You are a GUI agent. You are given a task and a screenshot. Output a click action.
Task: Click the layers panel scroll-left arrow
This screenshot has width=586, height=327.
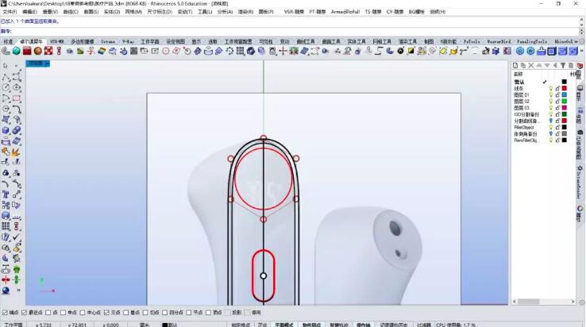coord(515,302)
